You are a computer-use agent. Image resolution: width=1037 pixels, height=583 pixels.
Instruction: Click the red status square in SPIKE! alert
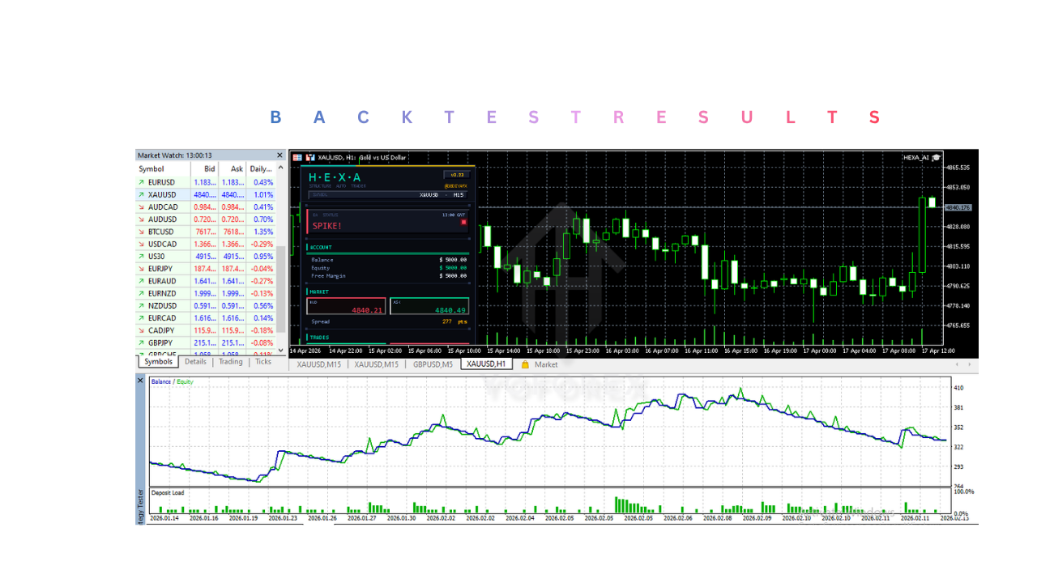[x=463, y=221]
